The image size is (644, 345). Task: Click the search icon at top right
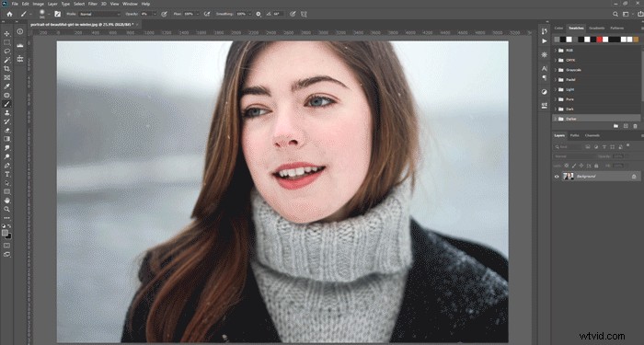pos(615,14)
